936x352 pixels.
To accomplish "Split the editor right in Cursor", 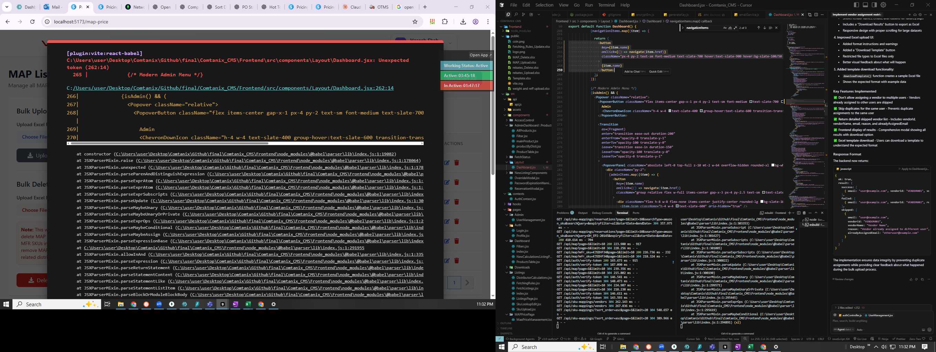I will tap(817, 14).
